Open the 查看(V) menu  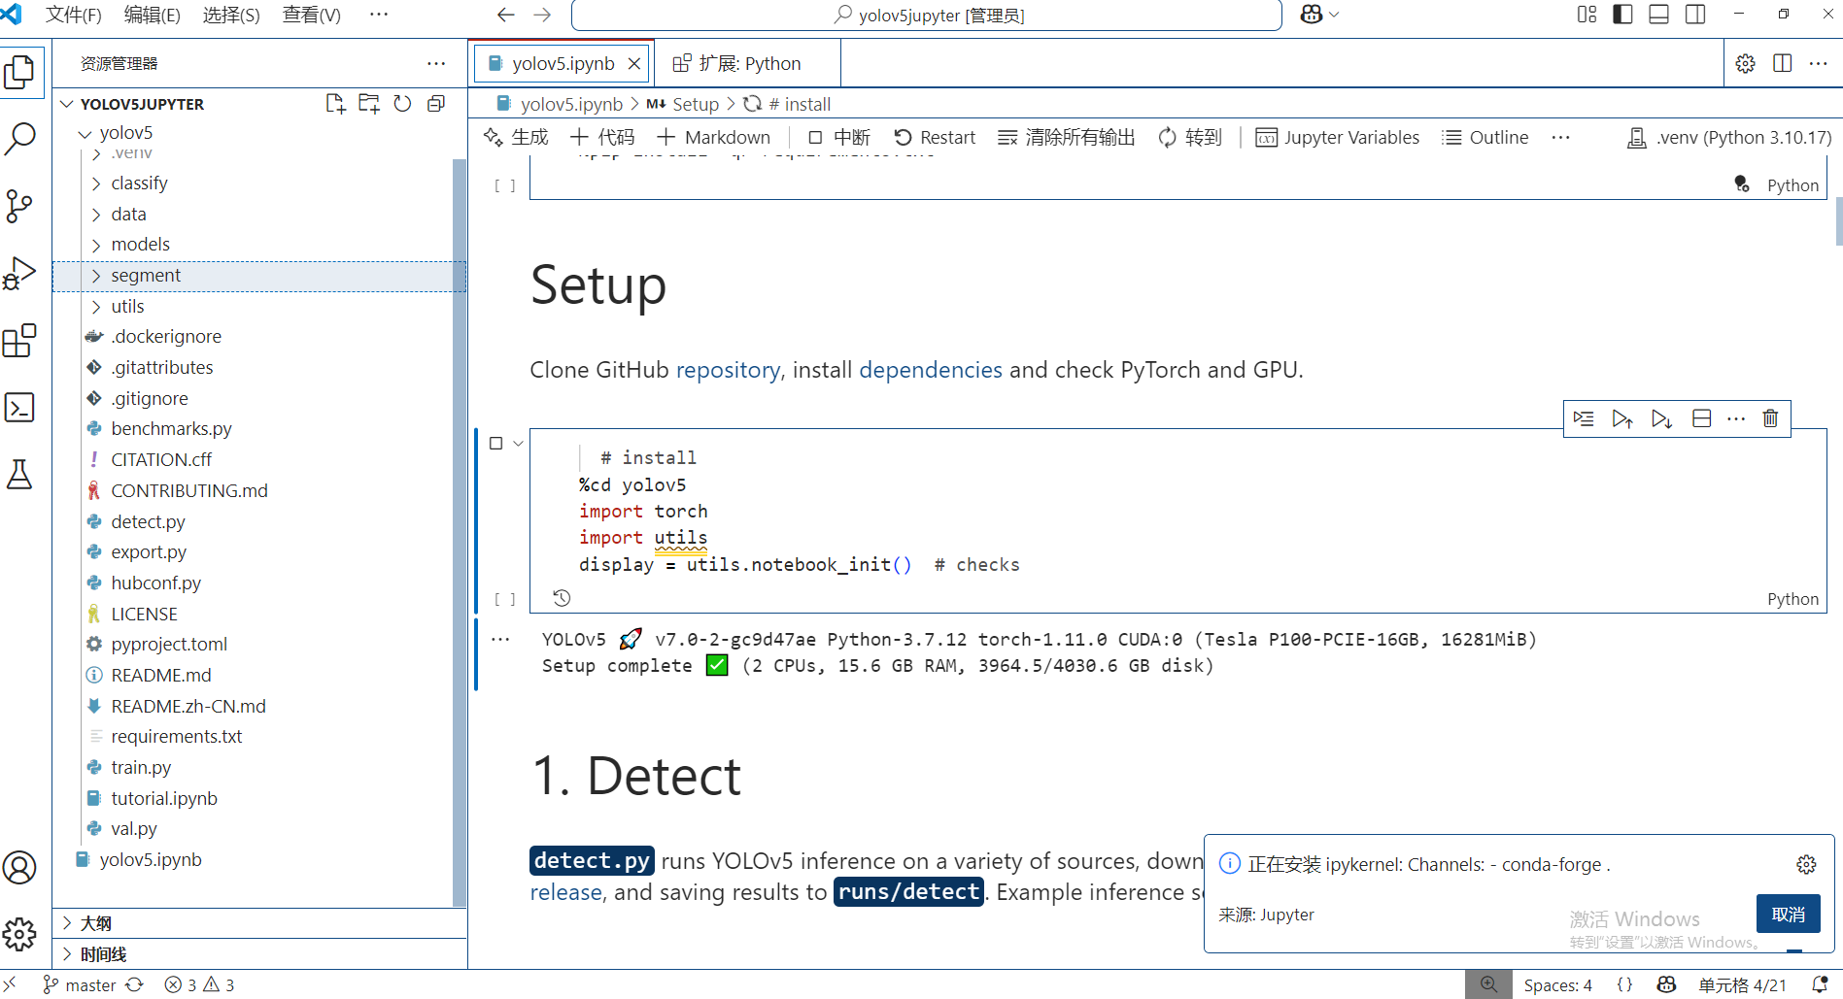(x=311, y=15)
